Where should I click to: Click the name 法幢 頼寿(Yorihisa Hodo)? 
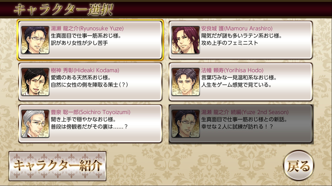[232, 70]
